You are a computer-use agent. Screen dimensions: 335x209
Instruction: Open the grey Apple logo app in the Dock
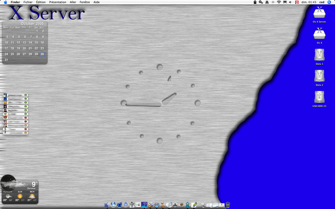138,205
